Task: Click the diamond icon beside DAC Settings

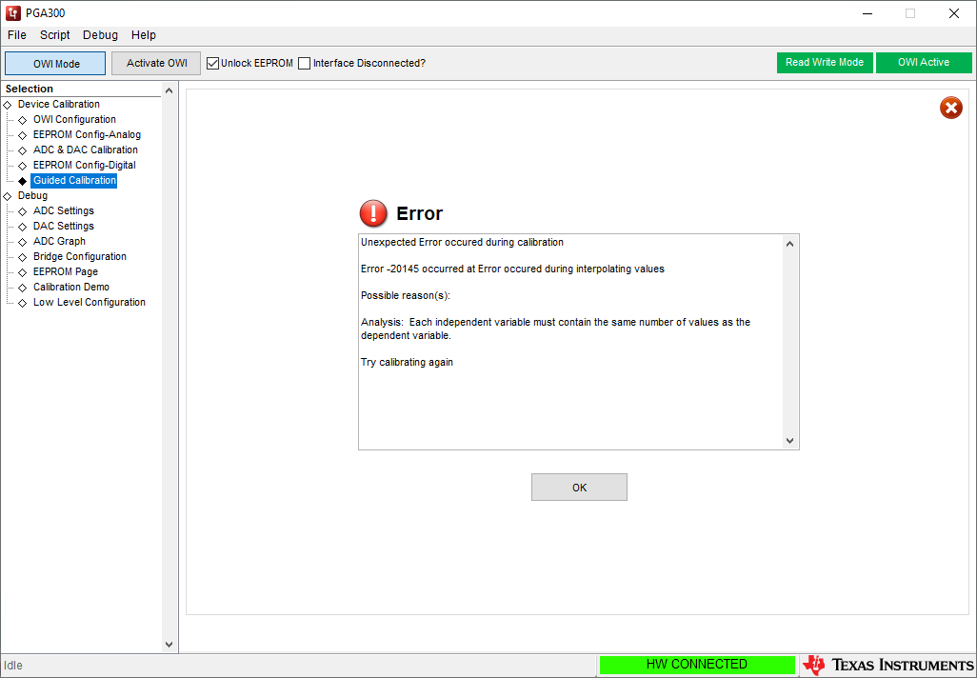Action: click(x=23, y=227)
